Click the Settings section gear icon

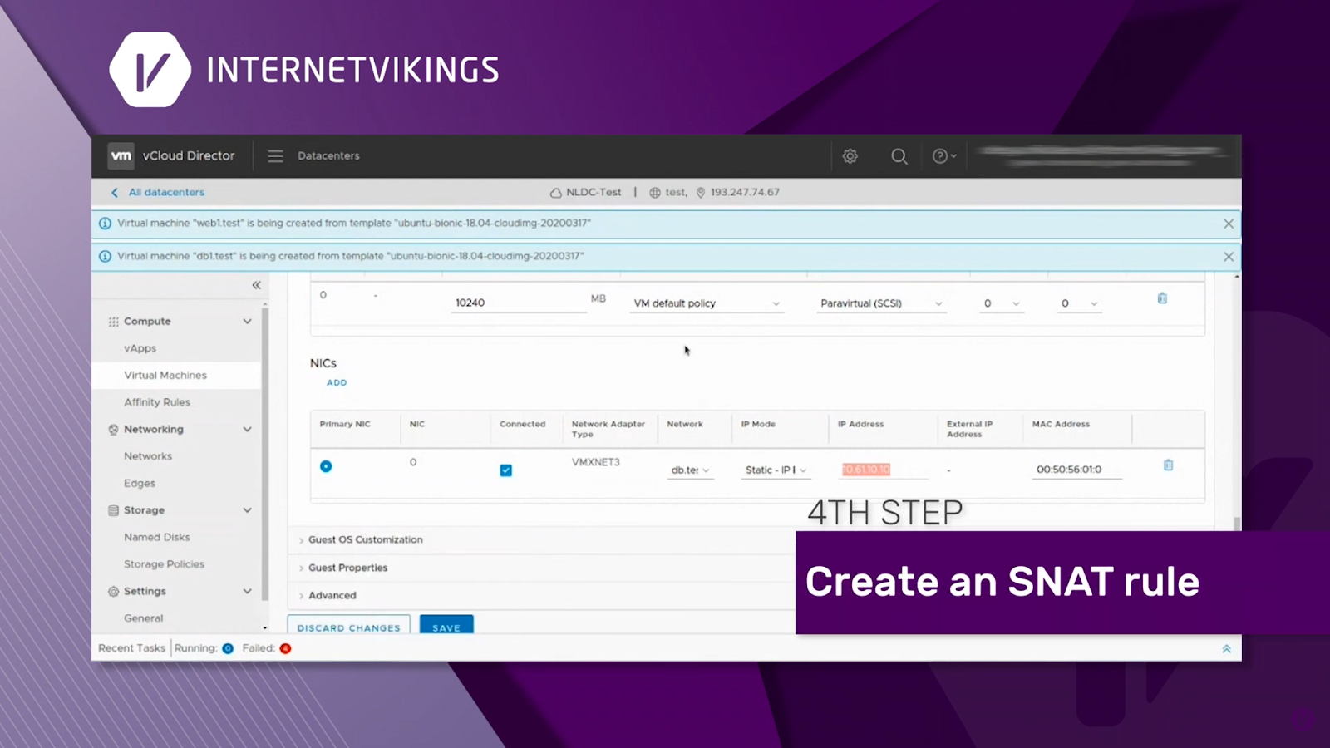coord(113,592)
